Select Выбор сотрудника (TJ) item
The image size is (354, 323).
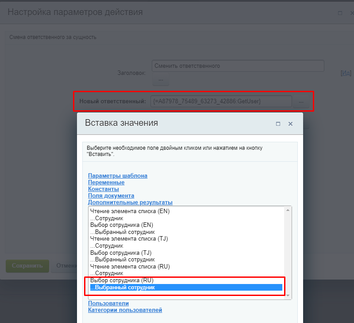point(186,253)
